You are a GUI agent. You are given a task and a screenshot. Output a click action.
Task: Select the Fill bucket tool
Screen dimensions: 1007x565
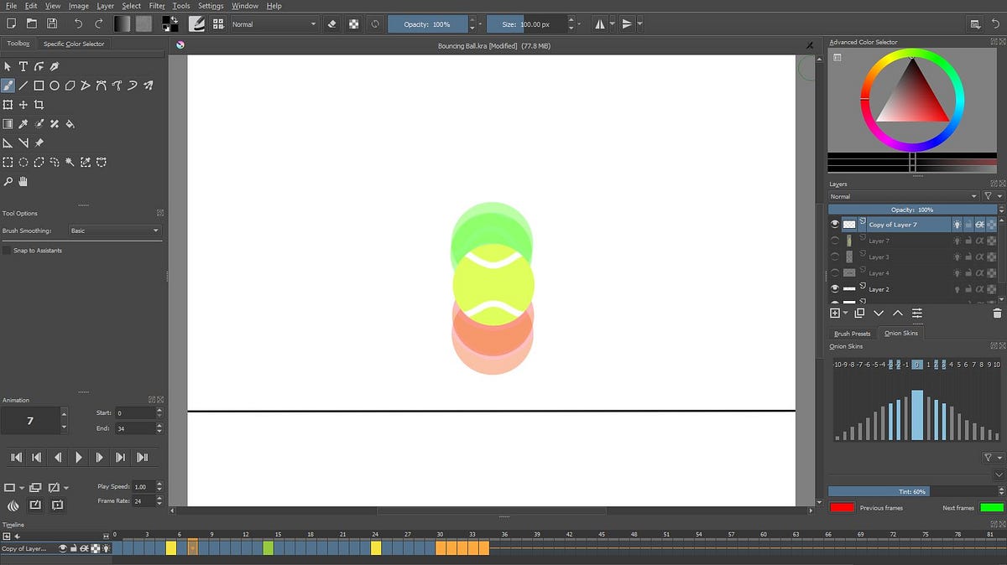70,124
